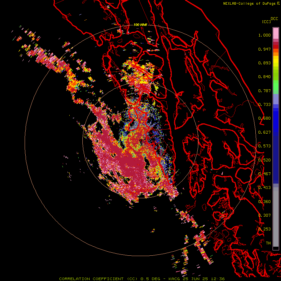281x281 pixels.
Task: Click the 50 NMI range ring label
Action: coord(140,82)
